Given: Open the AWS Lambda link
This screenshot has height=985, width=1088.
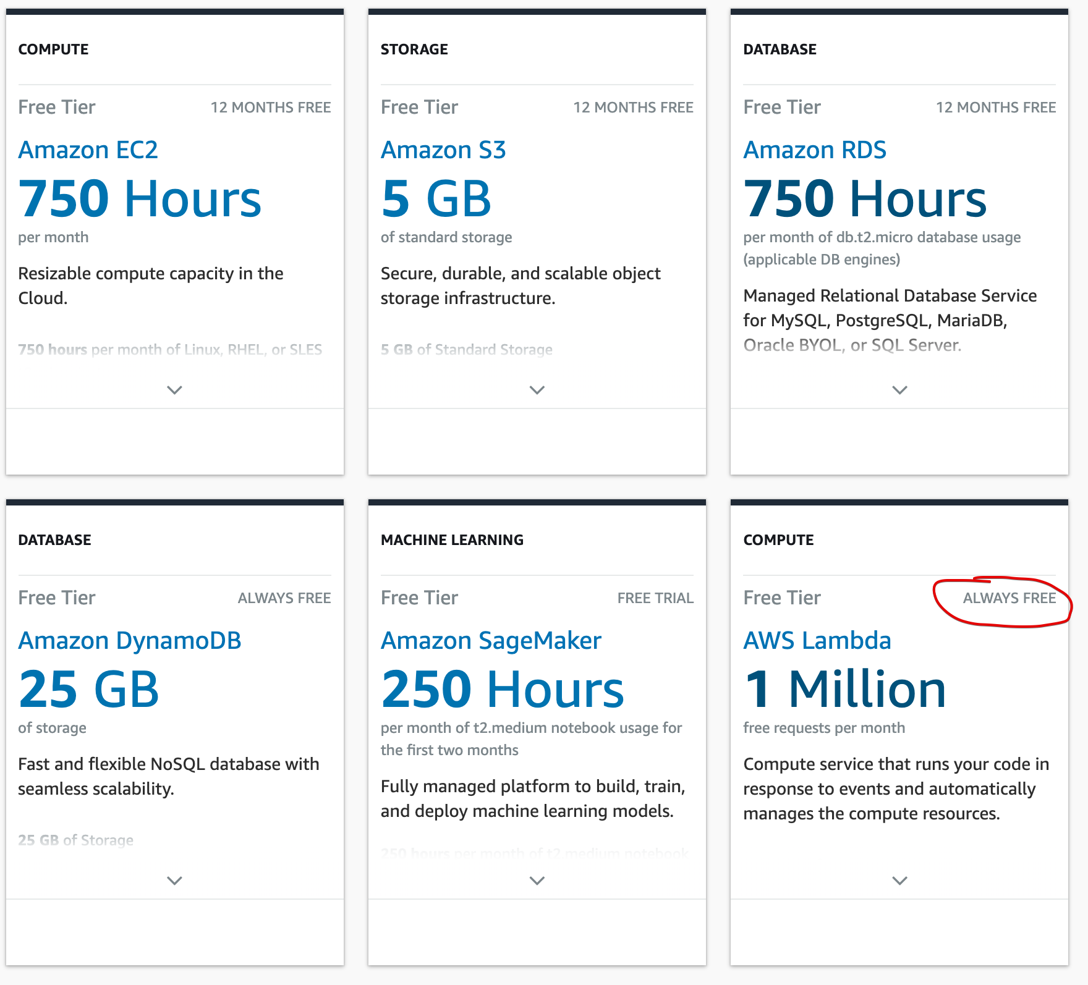Looking at the screenshot, I should click(x=817, y=641).
